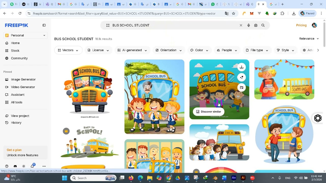Open the Back to School bus thumbnail
The height and width of the screenshot is (183, 326).
click(x=89, y=142)
